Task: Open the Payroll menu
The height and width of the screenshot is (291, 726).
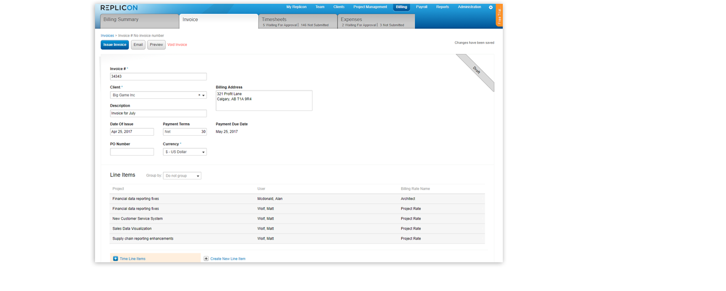Action: point(422,7)
